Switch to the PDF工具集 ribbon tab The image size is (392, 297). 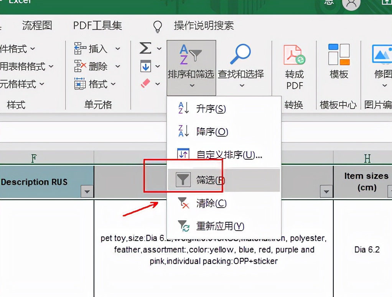(x=97, y=26)
